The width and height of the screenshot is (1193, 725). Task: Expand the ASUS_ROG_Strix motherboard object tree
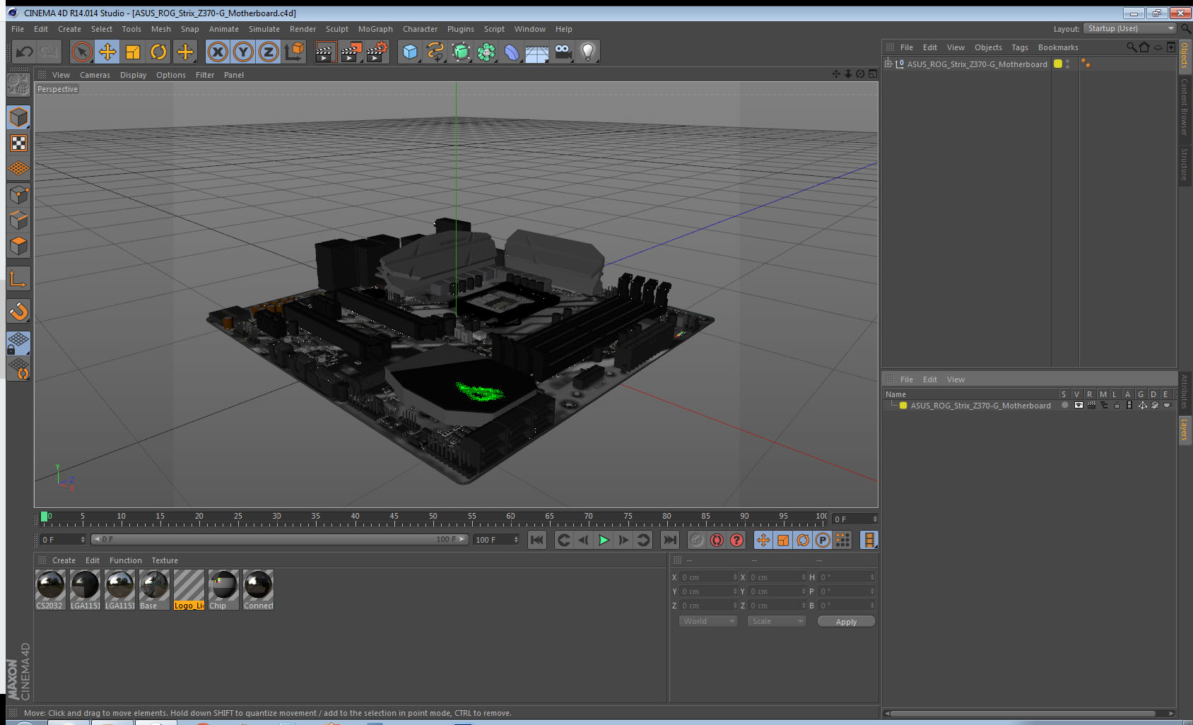888,64
